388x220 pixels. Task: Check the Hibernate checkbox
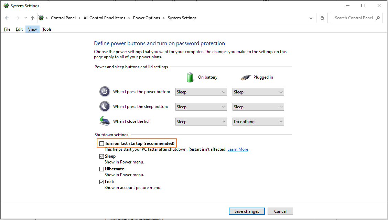101,169
